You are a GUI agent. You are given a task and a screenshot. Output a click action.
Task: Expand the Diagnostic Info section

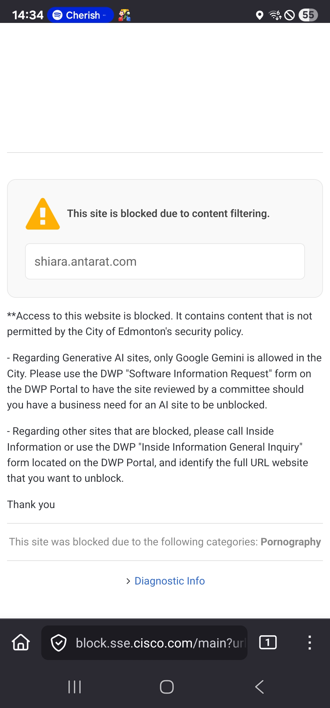point(170,581)
